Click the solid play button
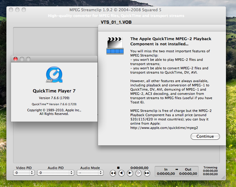Screen dimensions: 236x187 coord(130,173)
